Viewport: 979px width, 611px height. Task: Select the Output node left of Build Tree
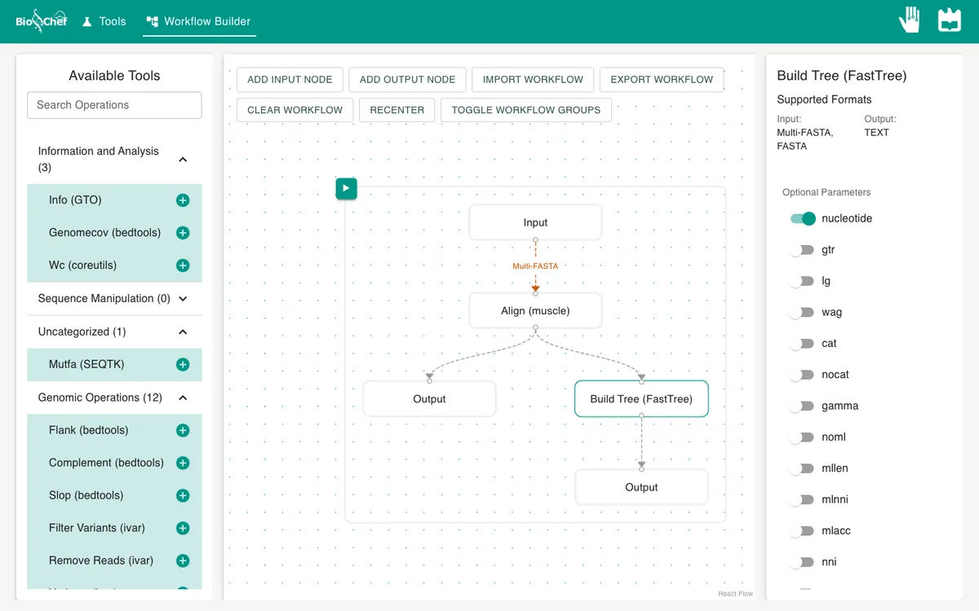[429, 399]
